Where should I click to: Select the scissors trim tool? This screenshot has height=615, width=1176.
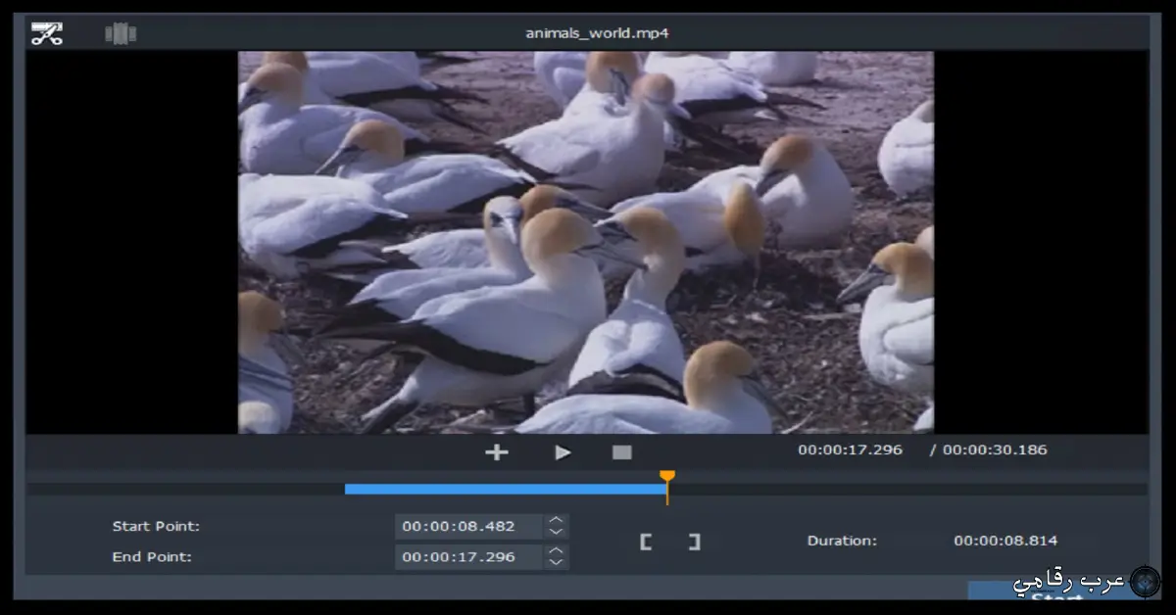[45, 31]
